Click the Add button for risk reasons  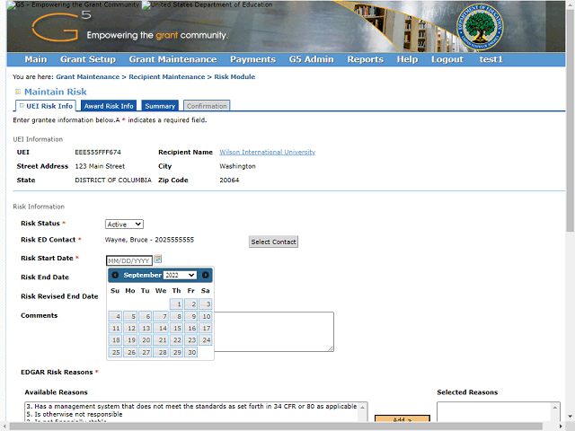[x=402, y=419]
